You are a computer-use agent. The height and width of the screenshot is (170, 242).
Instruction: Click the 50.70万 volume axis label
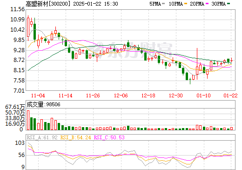coord(15,113)
